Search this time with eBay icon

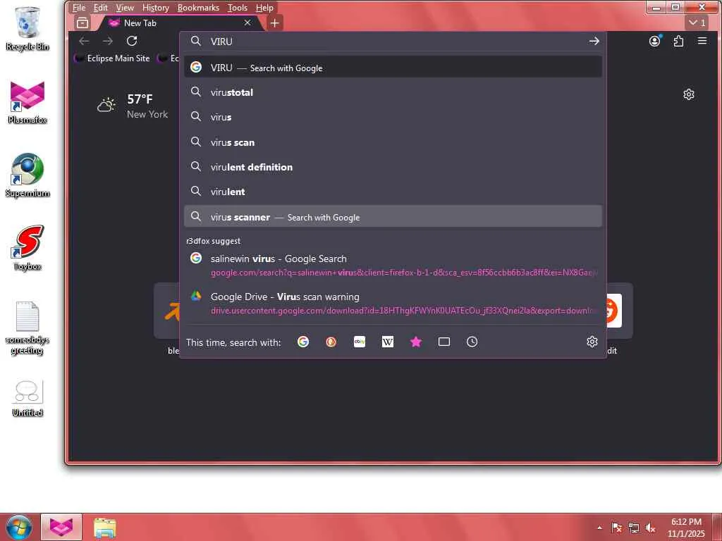point(360,342)
